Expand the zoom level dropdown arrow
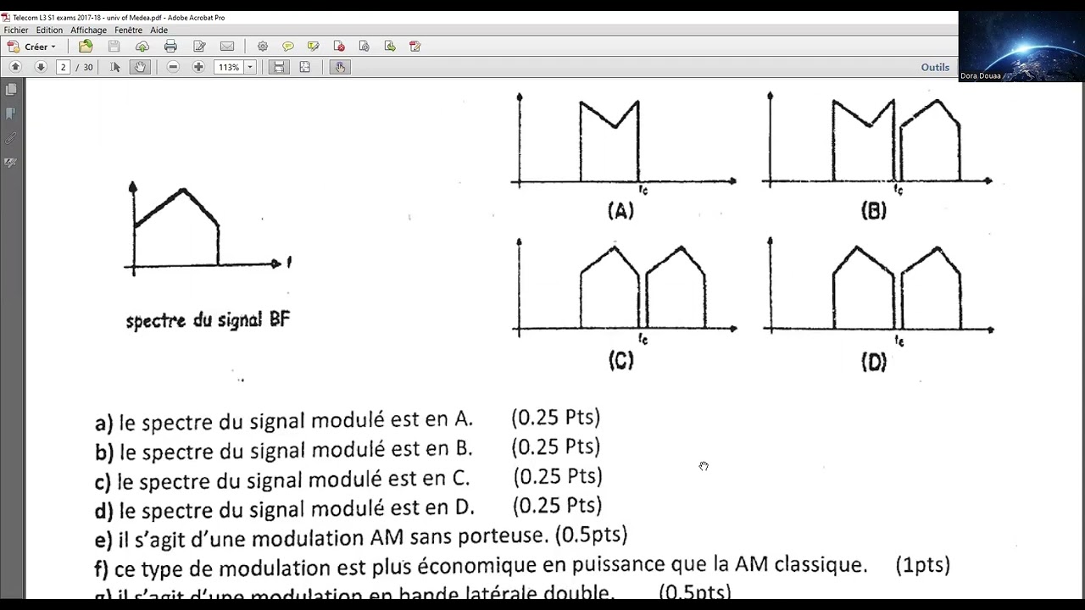The height and width of the screenshot is (610, 1085). [250, 67]
